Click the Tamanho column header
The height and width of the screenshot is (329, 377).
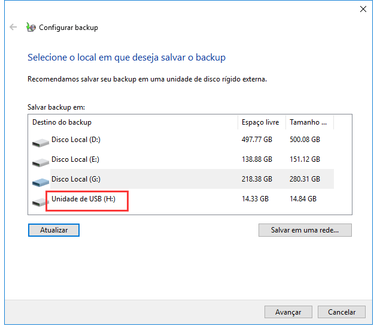(x=309, y=122)
